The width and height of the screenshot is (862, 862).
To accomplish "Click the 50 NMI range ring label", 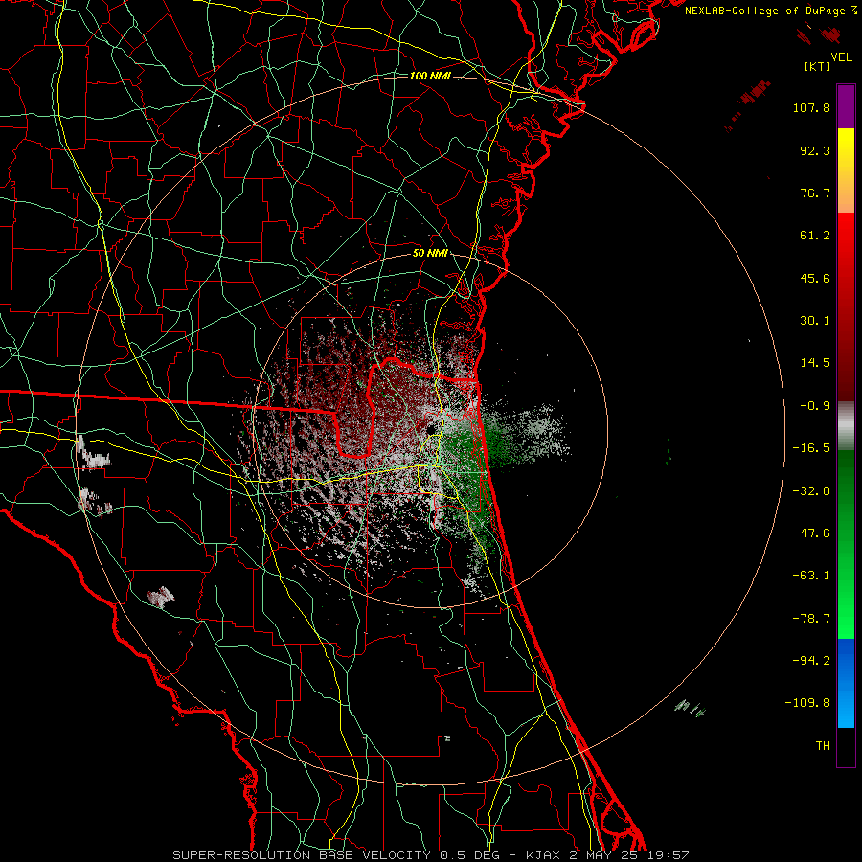I will (x=430, y=254).
